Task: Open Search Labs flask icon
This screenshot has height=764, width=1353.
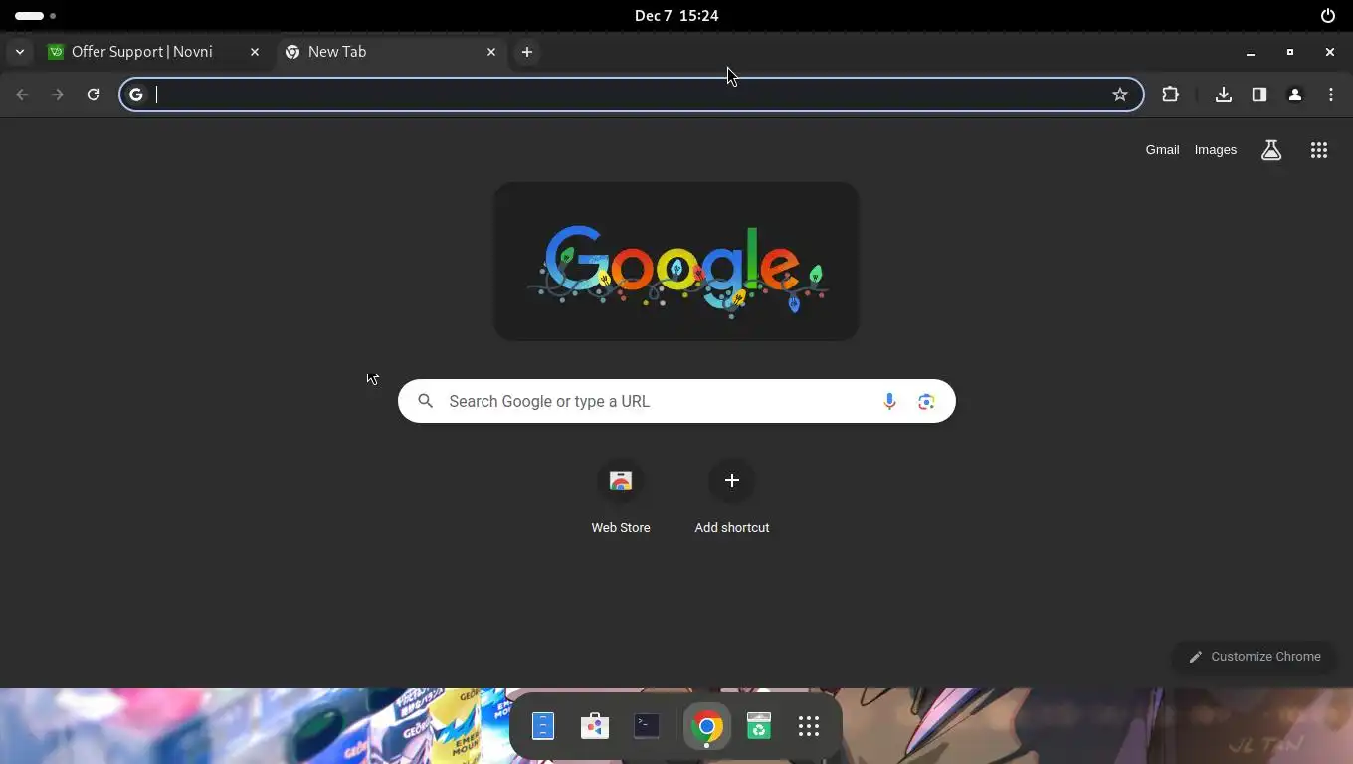Action: 1271,150
